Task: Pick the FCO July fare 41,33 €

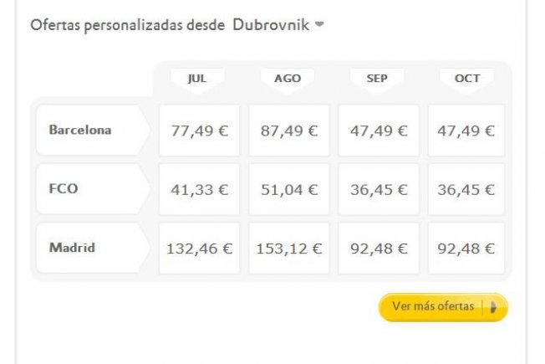Action: pos(199,189)
